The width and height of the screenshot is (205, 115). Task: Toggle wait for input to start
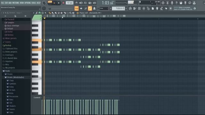(81, 3)
